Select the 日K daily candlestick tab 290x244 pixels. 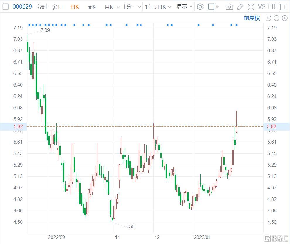(75, 7)
